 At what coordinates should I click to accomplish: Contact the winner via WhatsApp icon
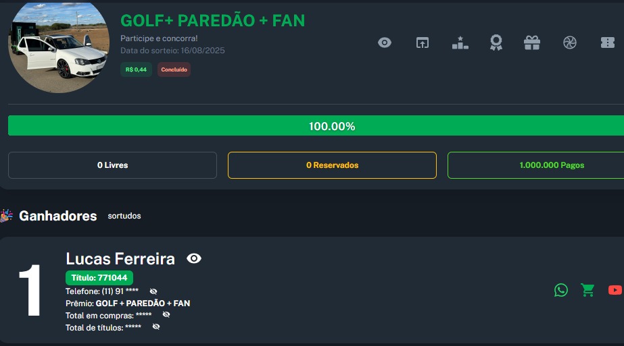(561, 290)
